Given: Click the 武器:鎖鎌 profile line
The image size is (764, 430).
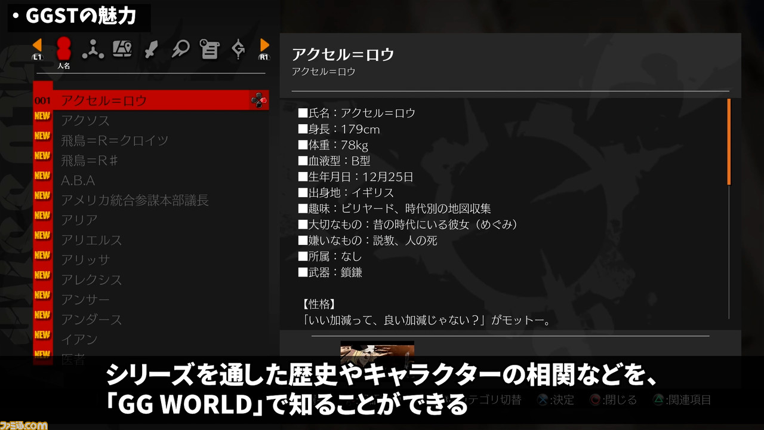Looking at the screenshot, I should (x=330, y=272).
